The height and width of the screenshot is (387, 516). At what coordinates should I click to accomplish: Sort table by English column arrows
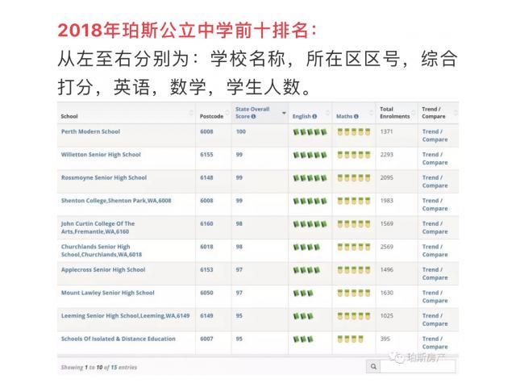tap(327, 113)
